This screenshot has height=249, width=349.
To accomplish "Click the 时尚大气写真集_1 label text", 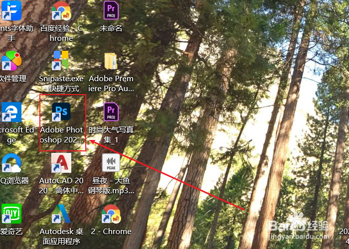I will coord(111,135).
